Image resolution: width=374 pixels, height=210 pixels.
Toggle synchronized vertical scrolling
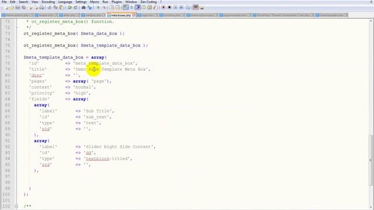pos(112,8)
